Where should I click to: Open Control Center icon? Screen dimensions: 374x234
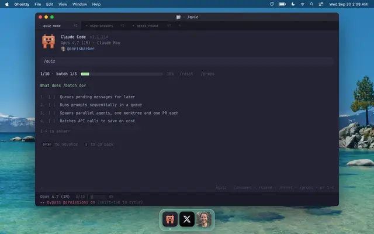(321, 4)
